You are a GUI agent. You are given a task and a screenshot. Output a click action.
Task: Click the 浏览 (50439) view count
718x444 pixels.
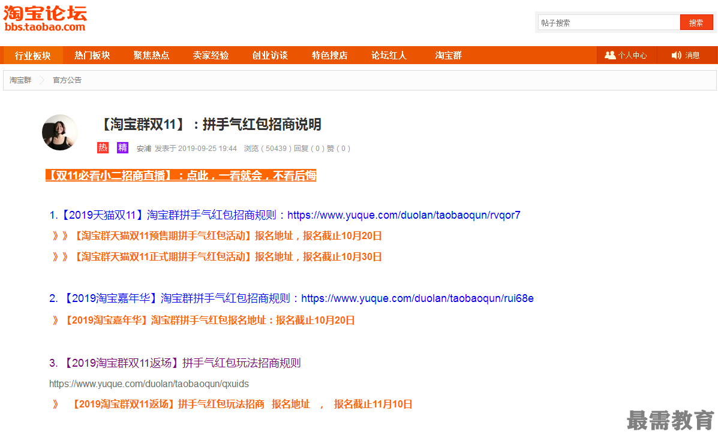(x=268, y=149)
